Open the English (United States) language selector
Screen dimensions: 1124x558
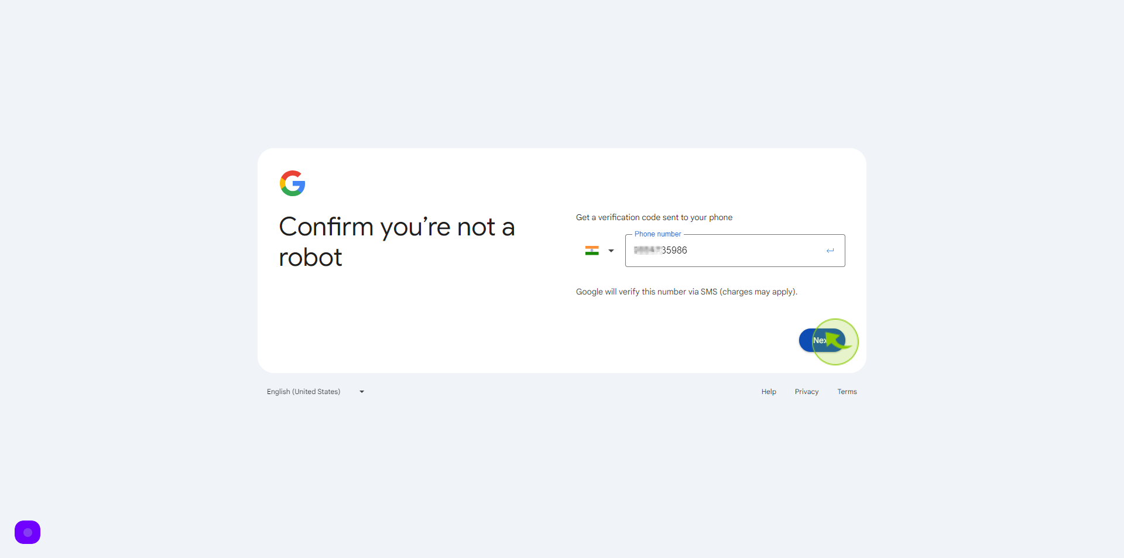pos(316,392)
